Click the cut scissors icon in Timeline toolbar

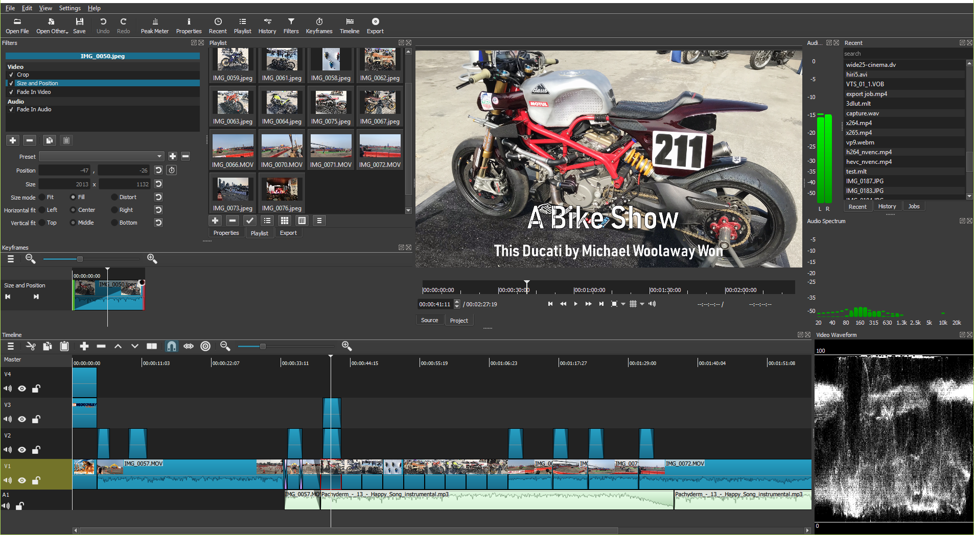(x=31, y=346)
